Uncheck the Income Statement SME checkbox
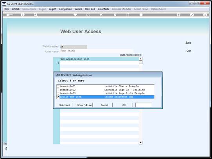Screen dimensions: 212x159 [x=58, y=97]
